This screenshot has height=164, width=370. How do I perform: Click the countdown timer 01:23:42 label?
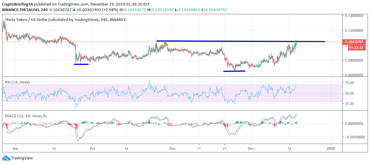click(356, 48)
